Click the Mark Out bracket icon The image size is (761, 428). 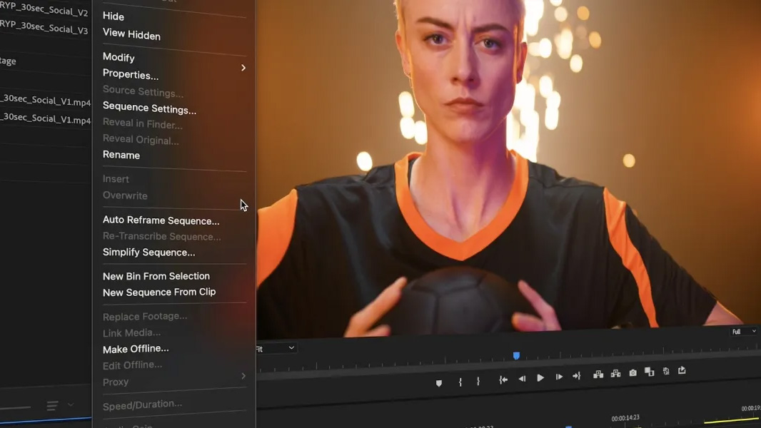tap(478, 382)
